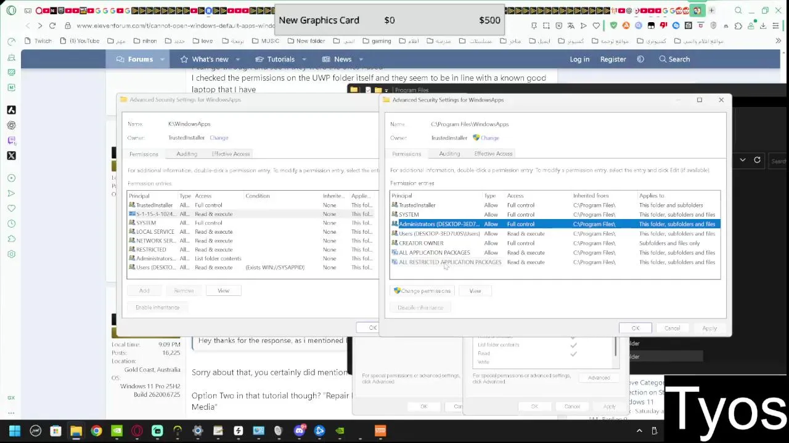Click the Windows Start button
This screenshot has width=789, height=443.
[15, 431]
